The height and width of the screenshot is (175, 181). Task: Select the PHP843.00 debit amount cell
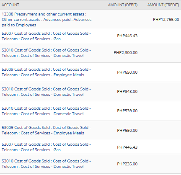click(x=127, y=92)
